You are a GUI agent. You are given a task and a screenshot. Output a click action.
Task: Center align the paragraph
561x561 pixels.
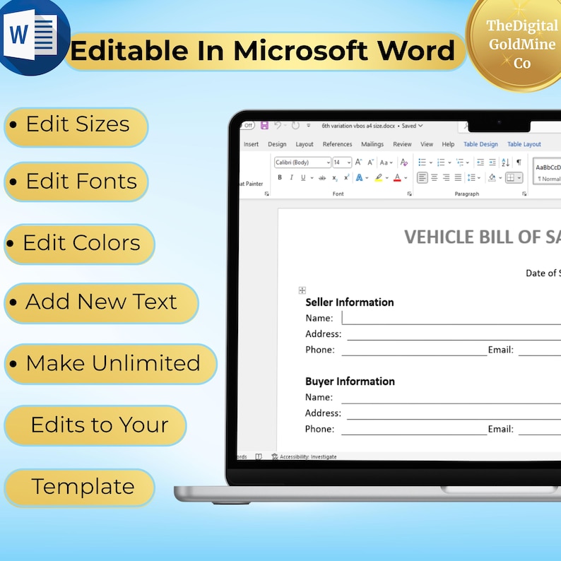pyautogui.click(x=435, y=177)
